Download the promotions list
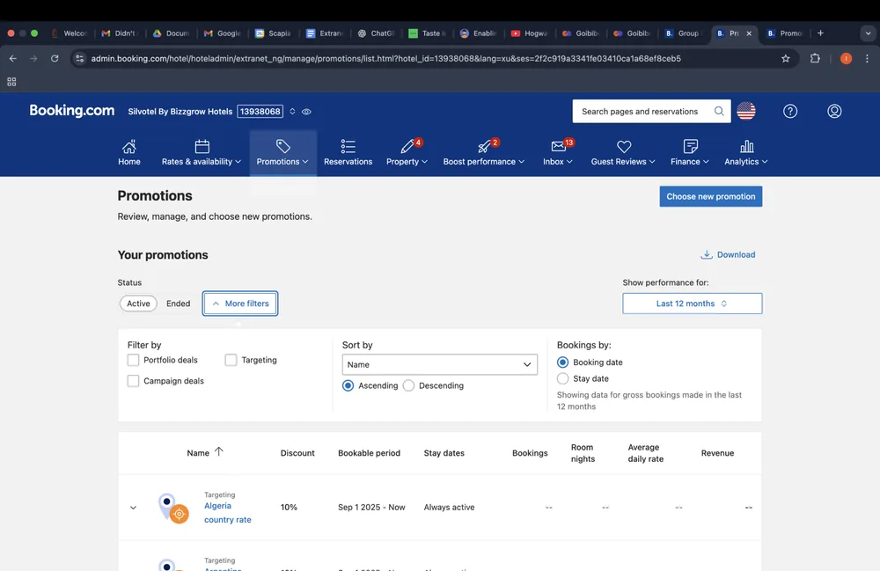Image resolution: width=880 pixels, height=571 pixels. pyautogui.click(x=728, y=254)
